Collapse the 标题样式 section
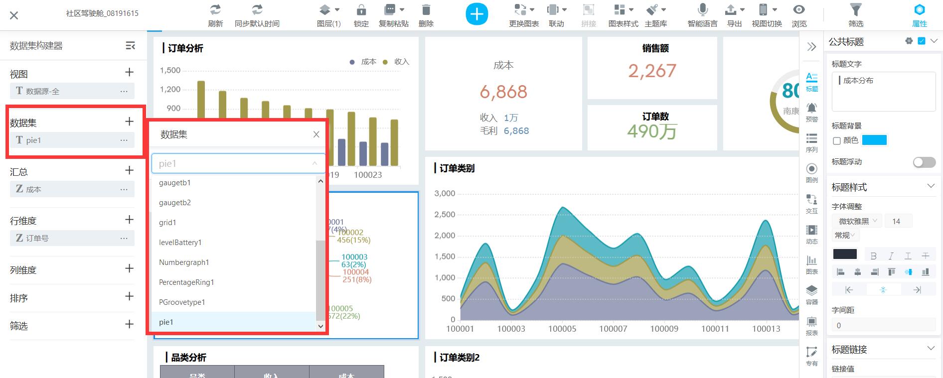Image resolution: width=943 pixels, height=378 pixels. pyautogui.click(x=931, y=187)
